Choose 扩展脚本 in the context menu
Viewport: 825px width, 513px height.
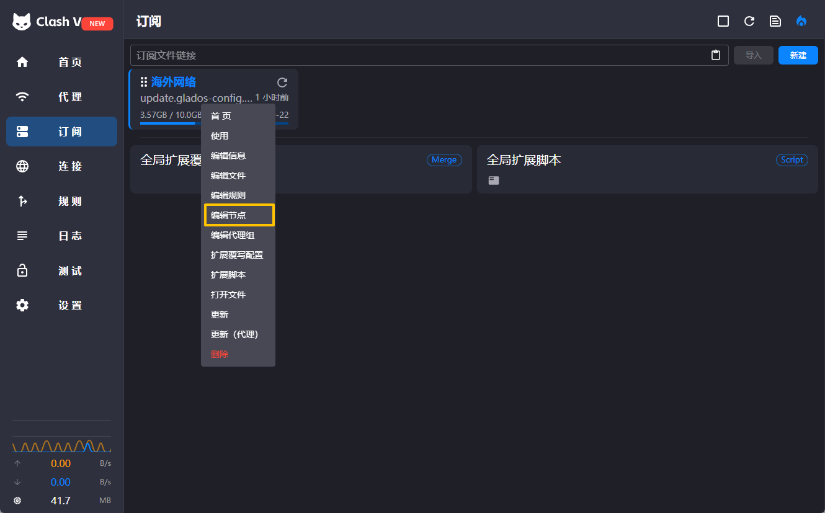[238, 275]
